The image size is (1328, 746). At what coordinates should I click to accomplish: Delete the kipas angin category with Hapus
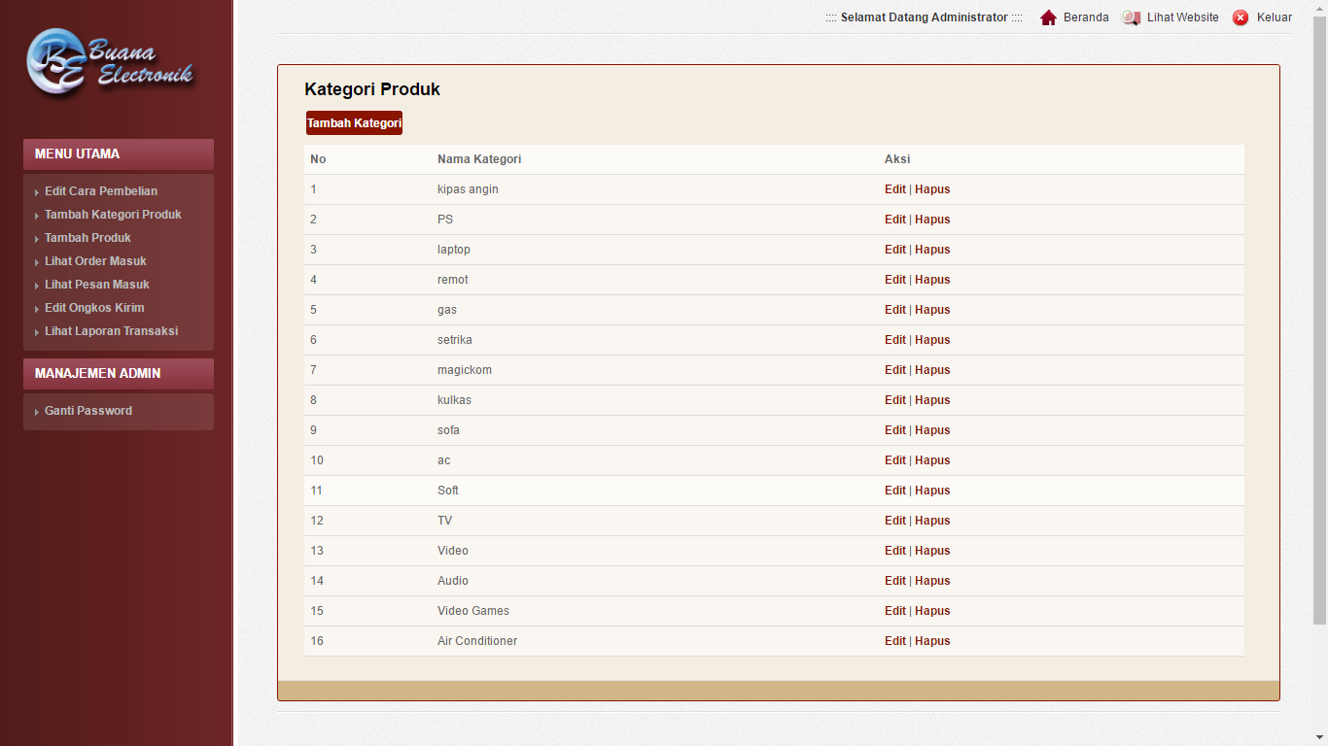(932, 189)
